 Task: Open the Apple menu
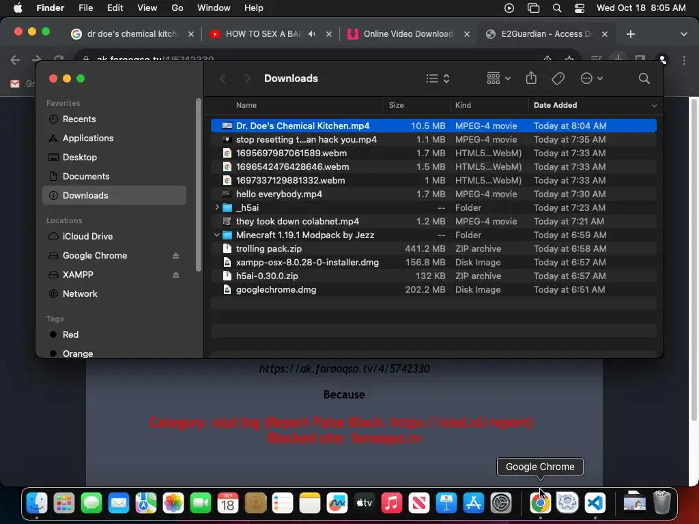point(18,8)
